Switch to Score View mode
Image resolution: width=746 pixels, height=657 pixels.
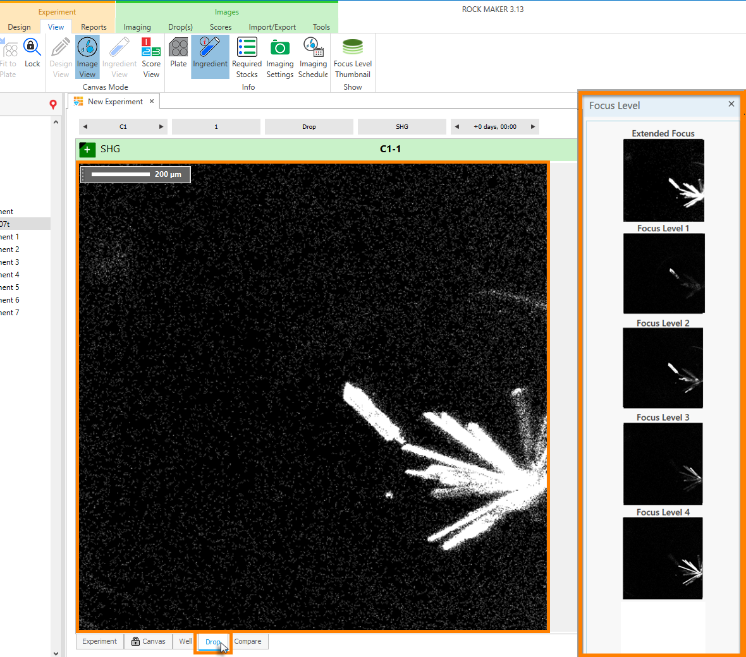click(x=151, y=57)
